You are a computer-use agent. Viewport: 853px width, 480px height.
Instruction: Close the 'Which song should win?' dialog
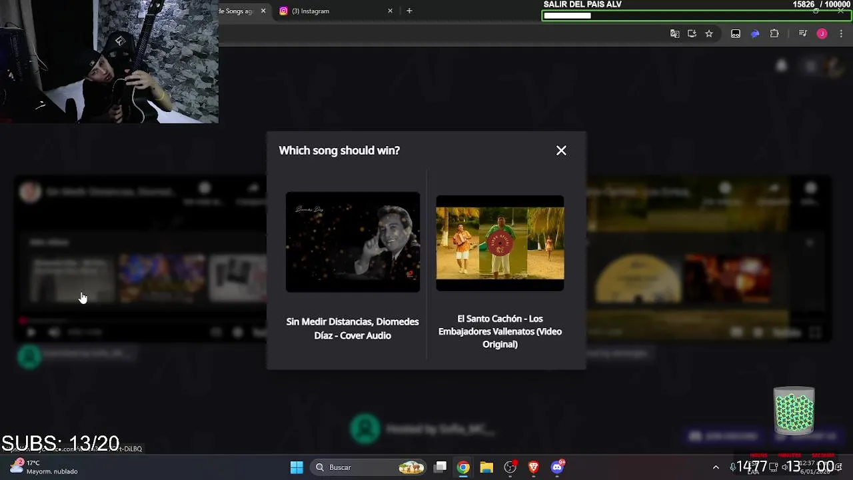tap(561, 151)
